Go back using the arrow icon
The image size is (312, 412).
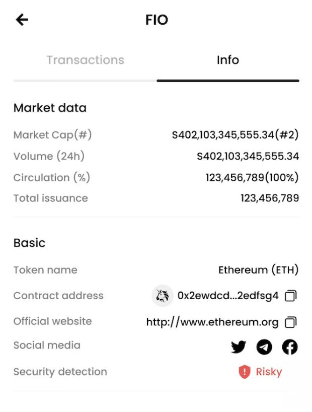[x=22, y=20]
